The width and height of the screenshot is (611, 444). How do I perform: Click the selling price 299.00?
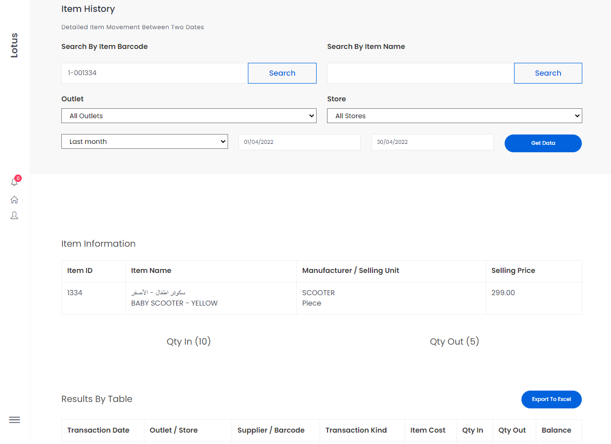point(503,293)
